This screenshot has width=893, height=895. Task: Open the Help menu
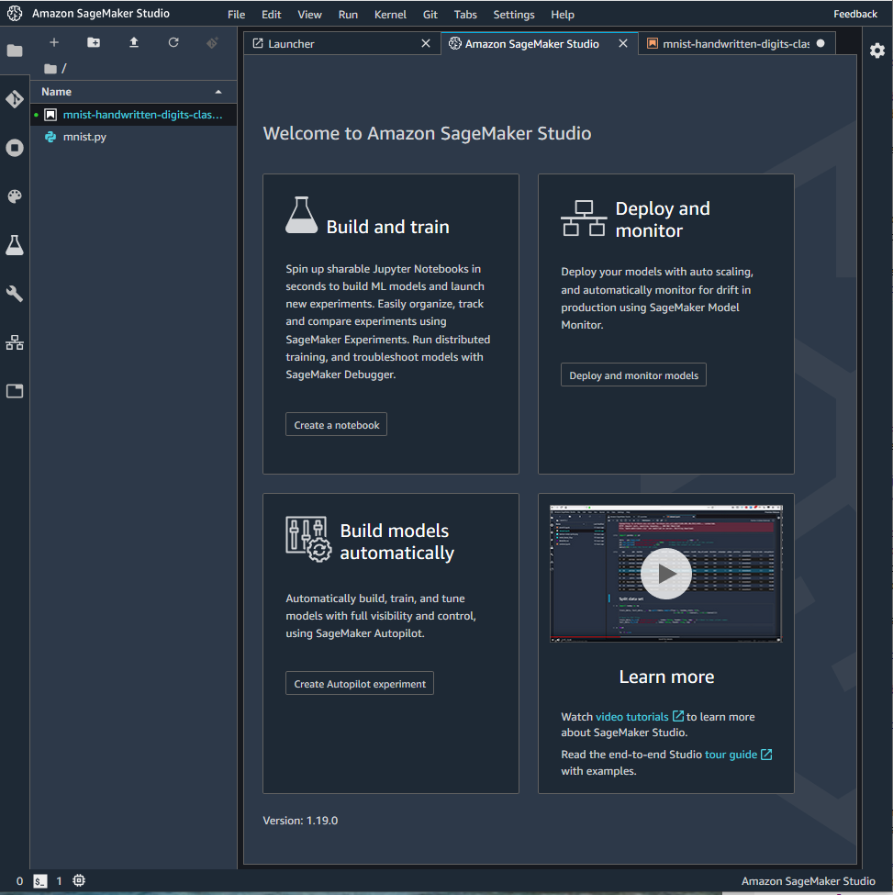click(x=563, y=15)
